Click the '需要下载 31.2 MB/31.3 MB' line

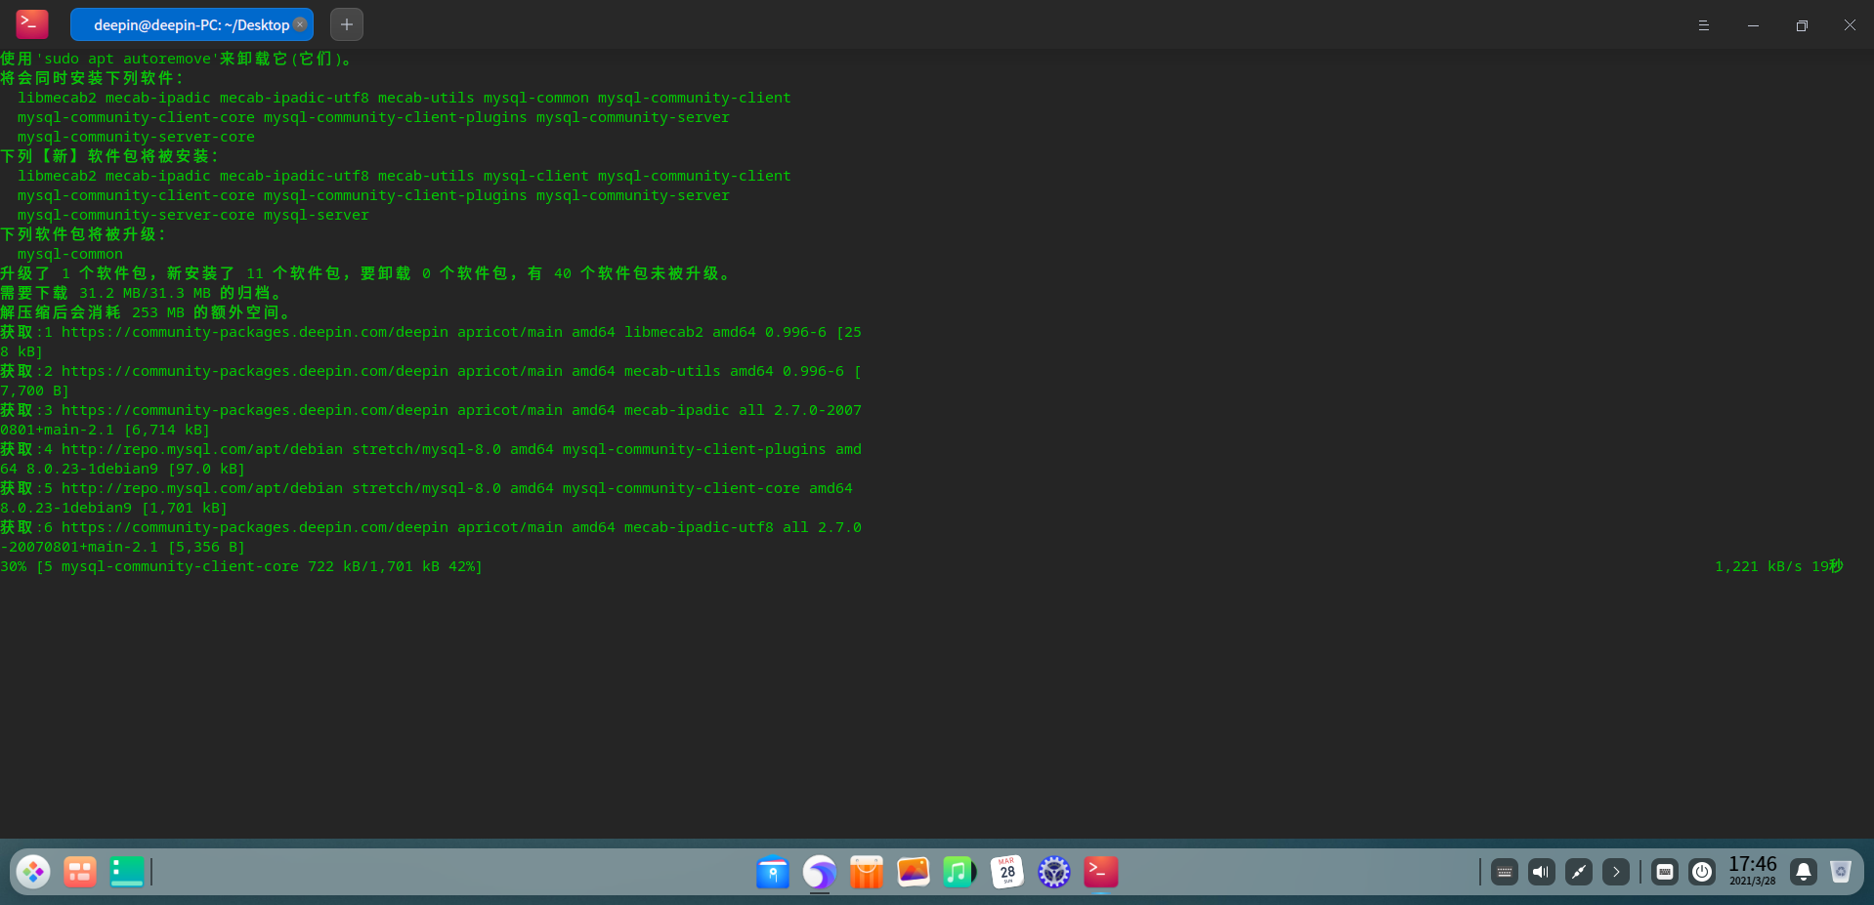(x=142, y=293)
